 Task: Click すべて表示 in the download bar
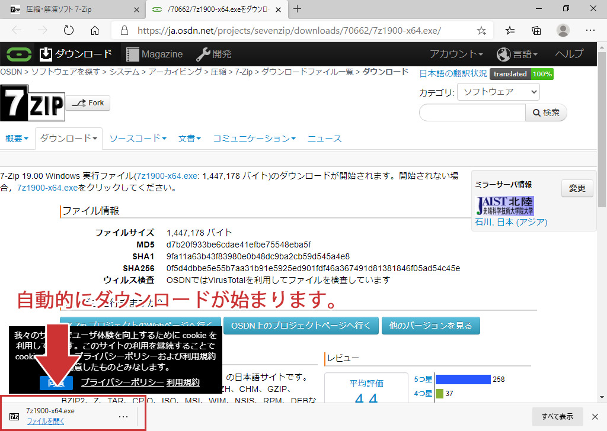(x=557, y=416)
